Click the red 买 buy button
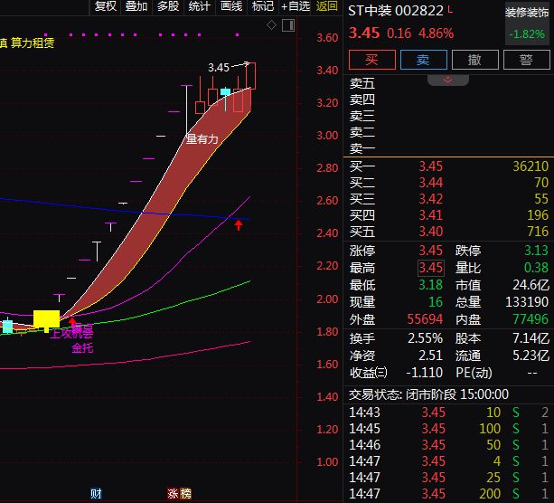The height and width of the screenshot is (503, 554). (372, 60)
